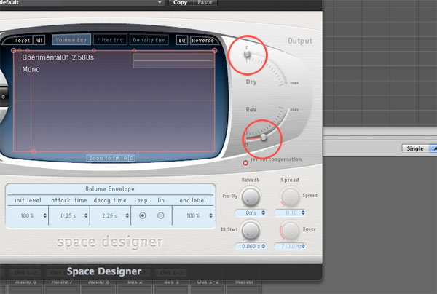Click the decay time 2.25 s value
This screenshot has width=437, height=294.
pos(109,215)
